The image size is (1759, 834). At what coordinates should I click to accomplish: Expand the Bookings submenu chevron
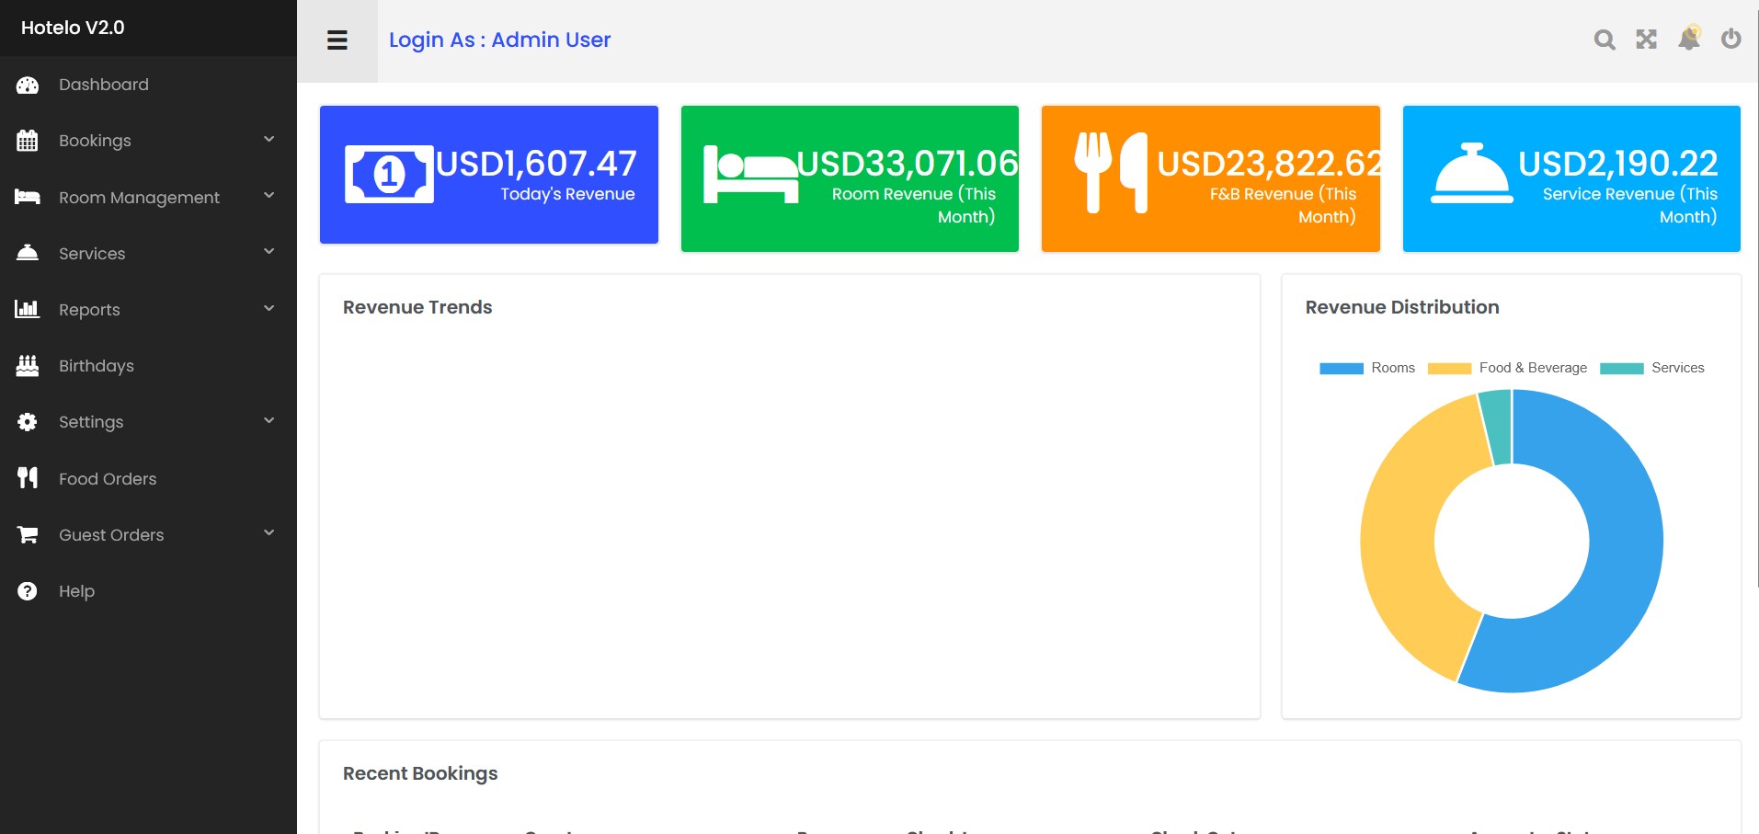(x=269, y=140)
